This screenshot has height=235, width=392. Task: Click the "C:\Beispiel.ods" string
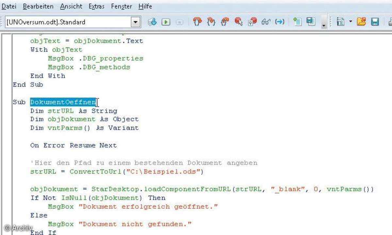click(x=164, y=171)
